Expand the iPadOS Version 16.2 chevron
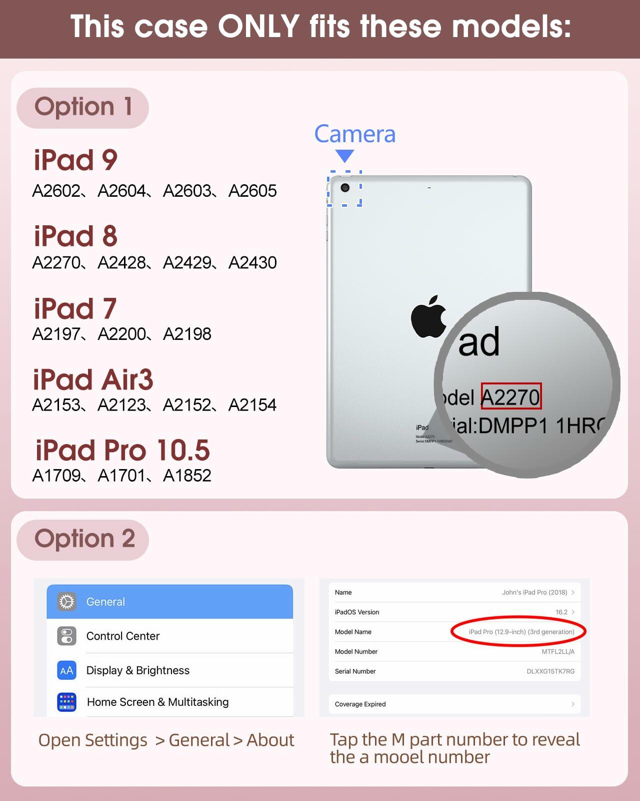This screenshot has width=640, height=801. (573, 612)
